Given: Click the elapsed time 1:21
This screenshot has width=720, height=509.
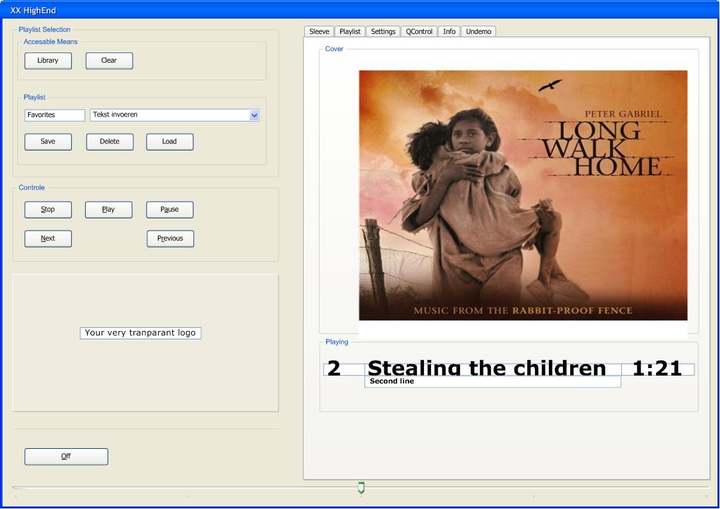Looking at the screenshot, I should tap(657, 368).
